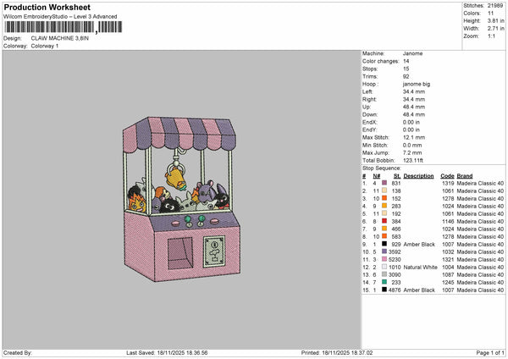Select the teal green swatch in stop 14
Image resolution: width=508 pixels, height=359 pixels.
click(x=384, y=282)
